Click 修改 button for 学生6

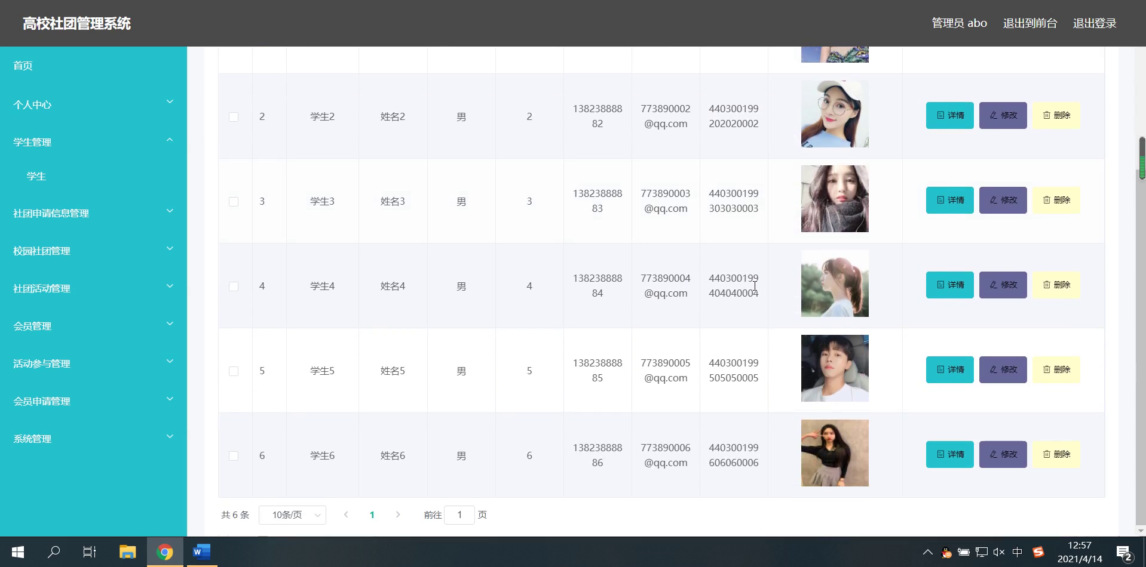pos(1003,454)
